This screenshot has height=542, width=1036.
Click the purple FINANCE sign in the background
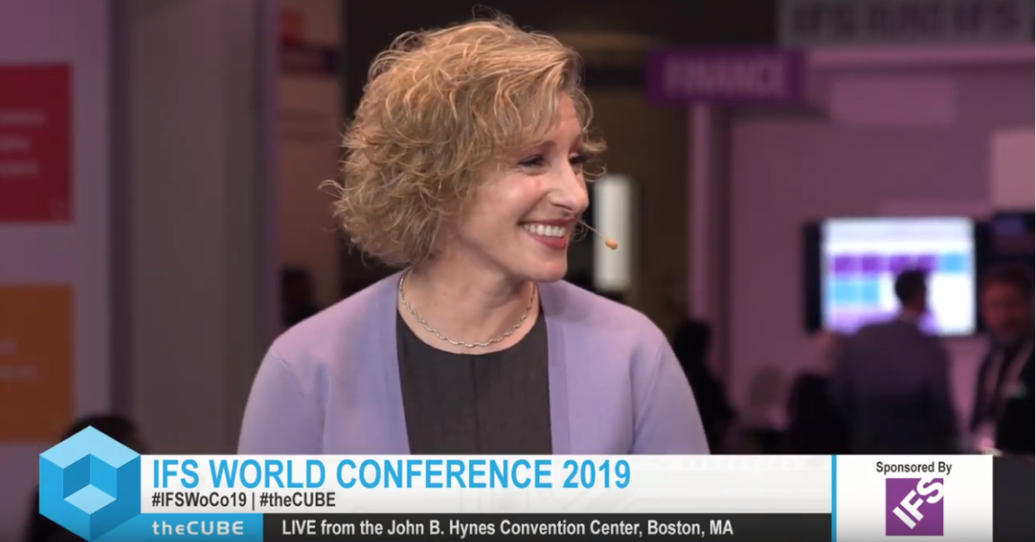[726, 77]
